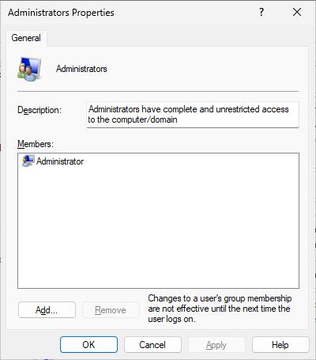The height and width of the screenshot is (360, 316).
Task: Click the Remove button
Action: [x=111, y=310]
